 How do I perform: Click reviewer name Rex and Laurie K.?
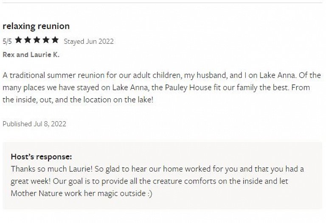31,55
